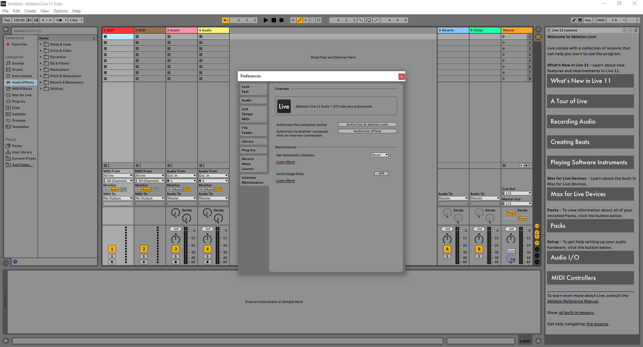Open track 1 MIDI To No Output dropdown
Screen dimensions: 643x347
[x=118, y=198]
